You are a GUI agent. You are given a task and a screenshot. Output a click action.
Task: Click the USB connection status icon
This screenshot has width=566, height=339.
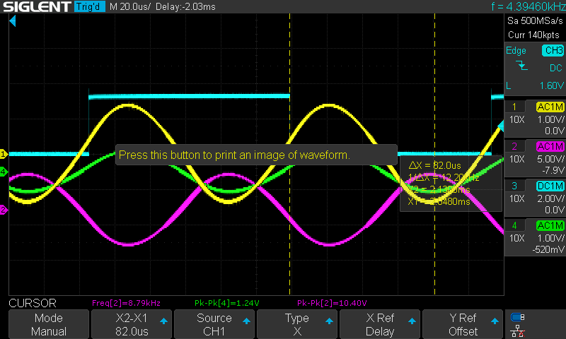(x=519, y=317)
